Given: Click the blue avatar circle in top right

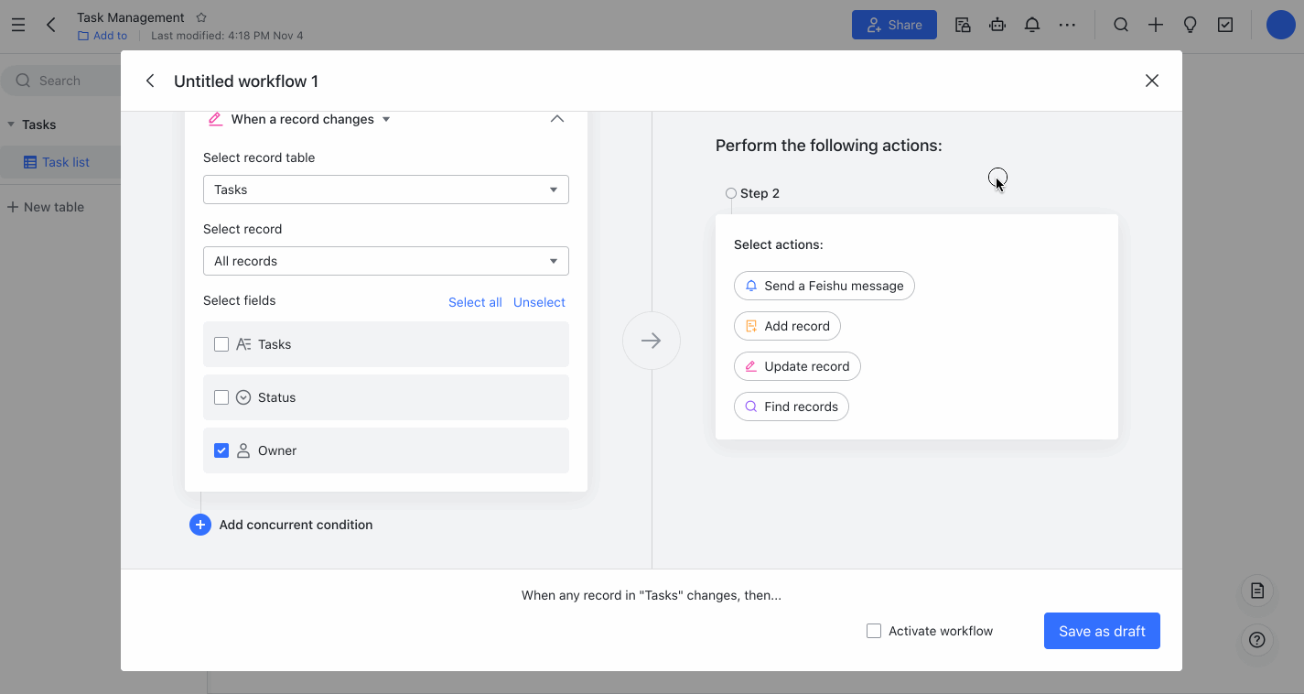Looking at the screenshot, I should 1279,25.
